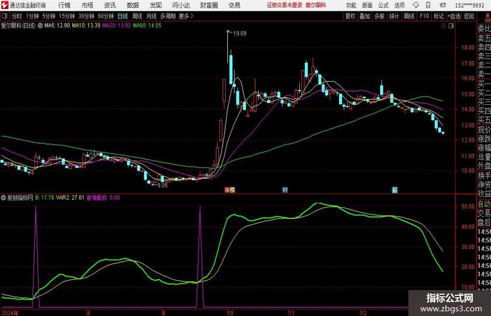Switch to 分时 chart period

17,16
